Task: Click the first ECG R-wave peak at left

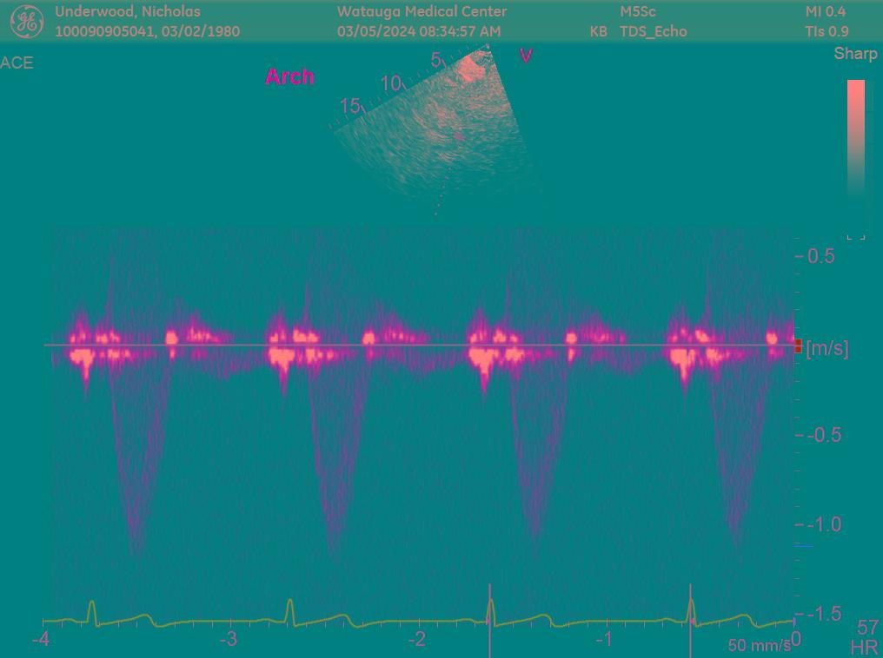Action: click(x=91, y=608)
